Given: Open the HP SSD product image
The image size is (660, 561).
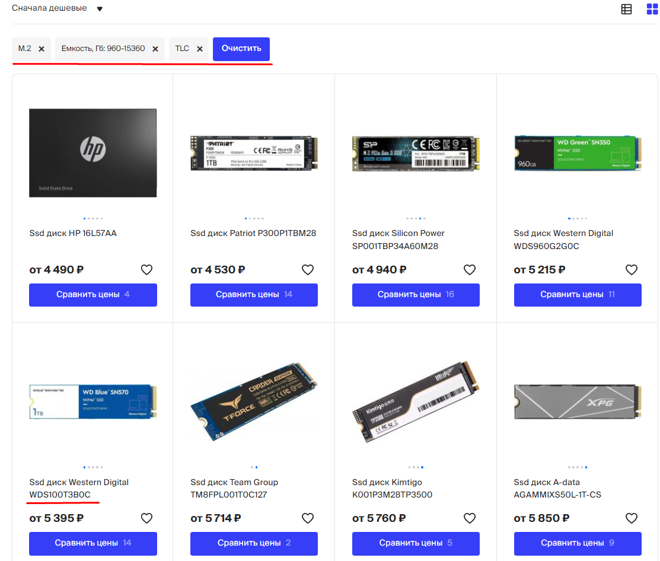Looking at the screenshot, I should point(93,153).
